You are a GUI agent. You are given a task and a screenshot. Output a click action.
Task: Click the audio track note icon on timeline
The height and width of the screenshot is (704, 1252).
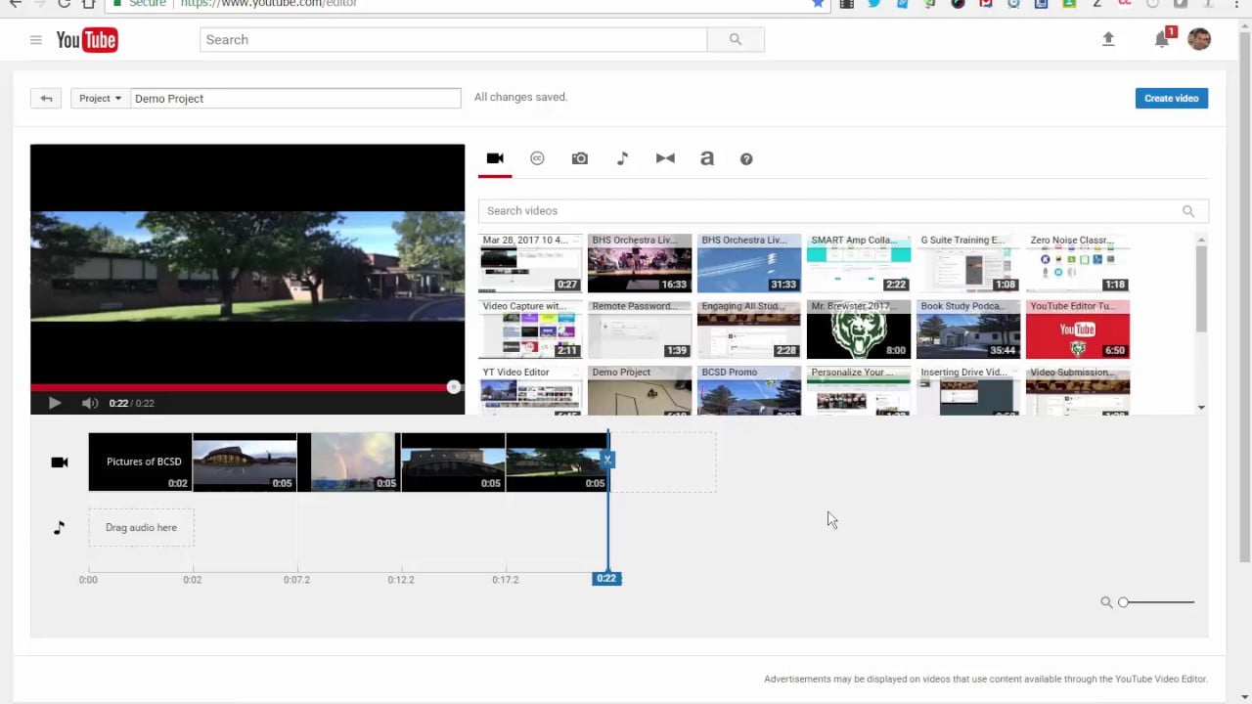[59, 527]
